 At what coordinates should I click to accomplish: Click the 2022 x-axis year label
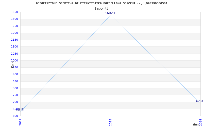coord(21,122)
